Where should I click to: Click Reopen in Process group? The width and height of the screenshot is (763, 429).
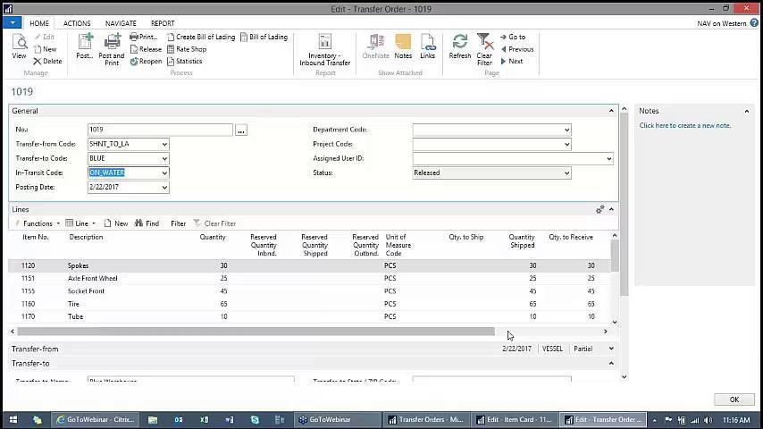click(x=146, y=62)
